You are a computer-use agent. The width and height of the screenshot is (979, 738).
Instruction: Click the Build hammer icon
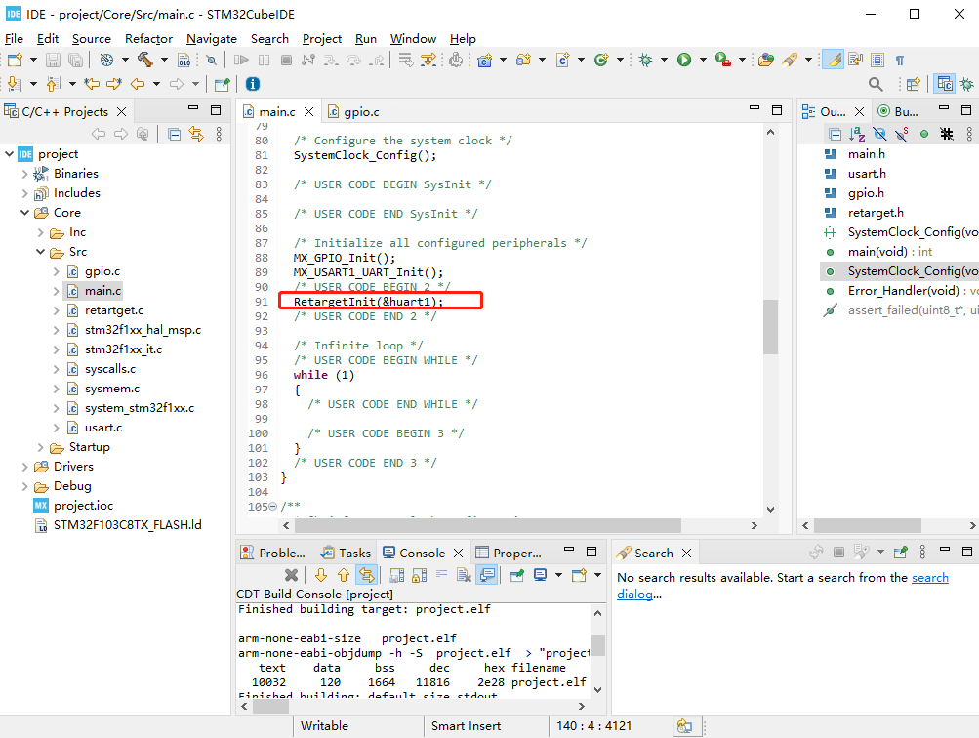pos(144,60)
